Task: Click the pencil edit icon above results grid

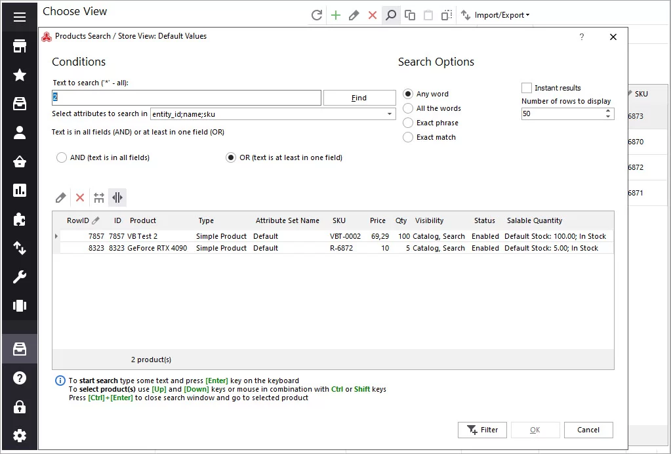Action: click(61, 197)
